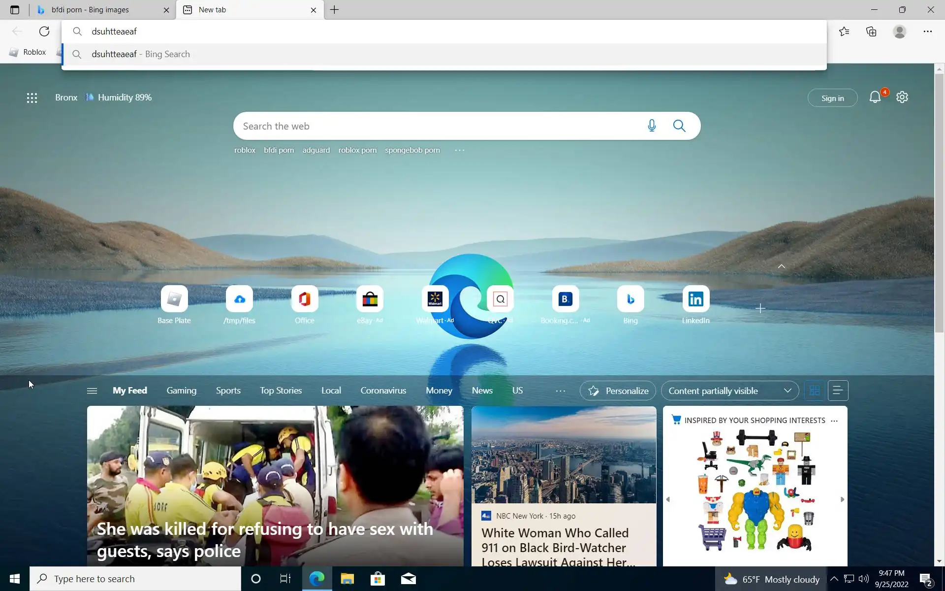
Task: Click the Favorites star icon in toolbar
Action: [x=844, y=32]
